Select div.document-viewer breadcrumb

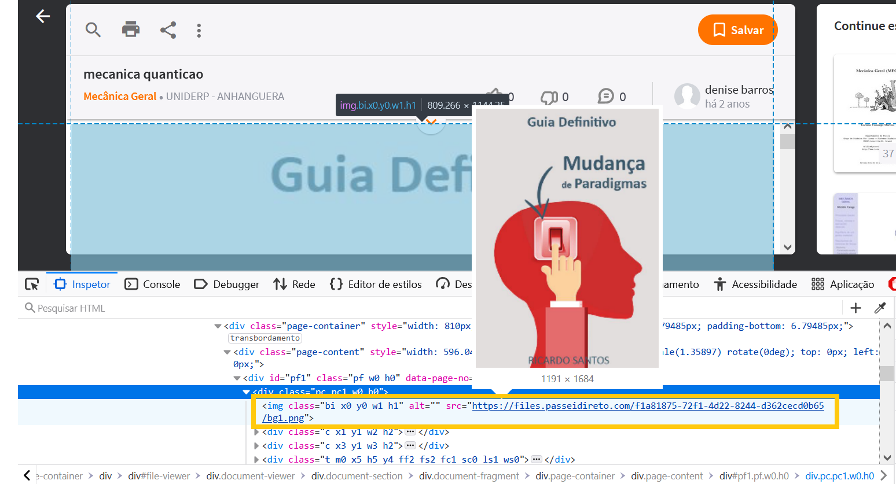(251, 476)
